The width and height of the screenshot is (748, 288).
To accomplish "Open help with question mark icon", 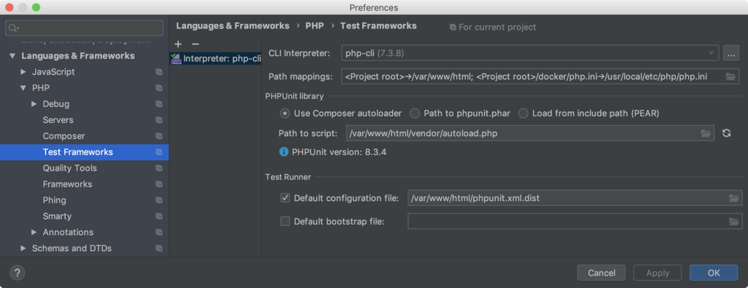I will click(x=17, y=272).
